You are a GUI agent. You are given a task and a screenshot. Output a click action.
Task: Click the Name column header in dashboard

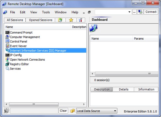coord(111,39)
